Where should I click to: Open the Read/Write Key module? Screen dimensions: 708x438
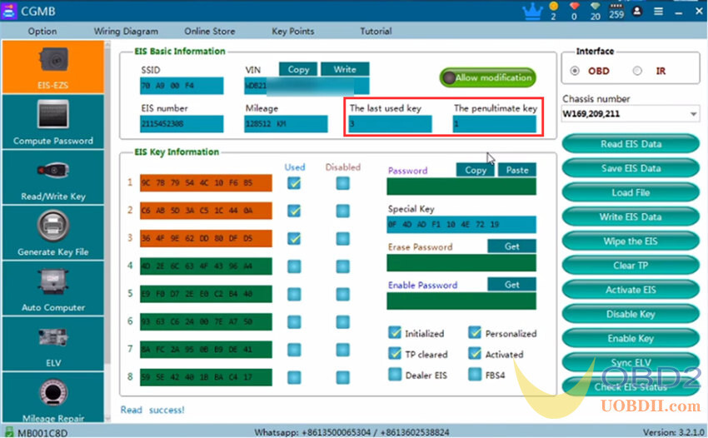53,177
